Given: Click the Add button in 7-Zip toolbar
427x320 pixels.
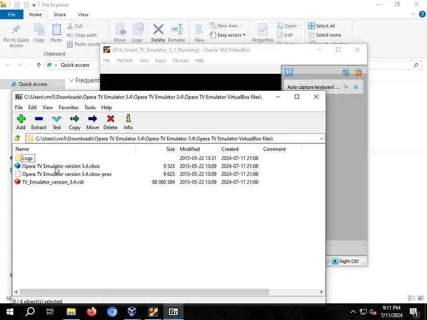Looking at the screenshot, I should click(x=21, y=122).
